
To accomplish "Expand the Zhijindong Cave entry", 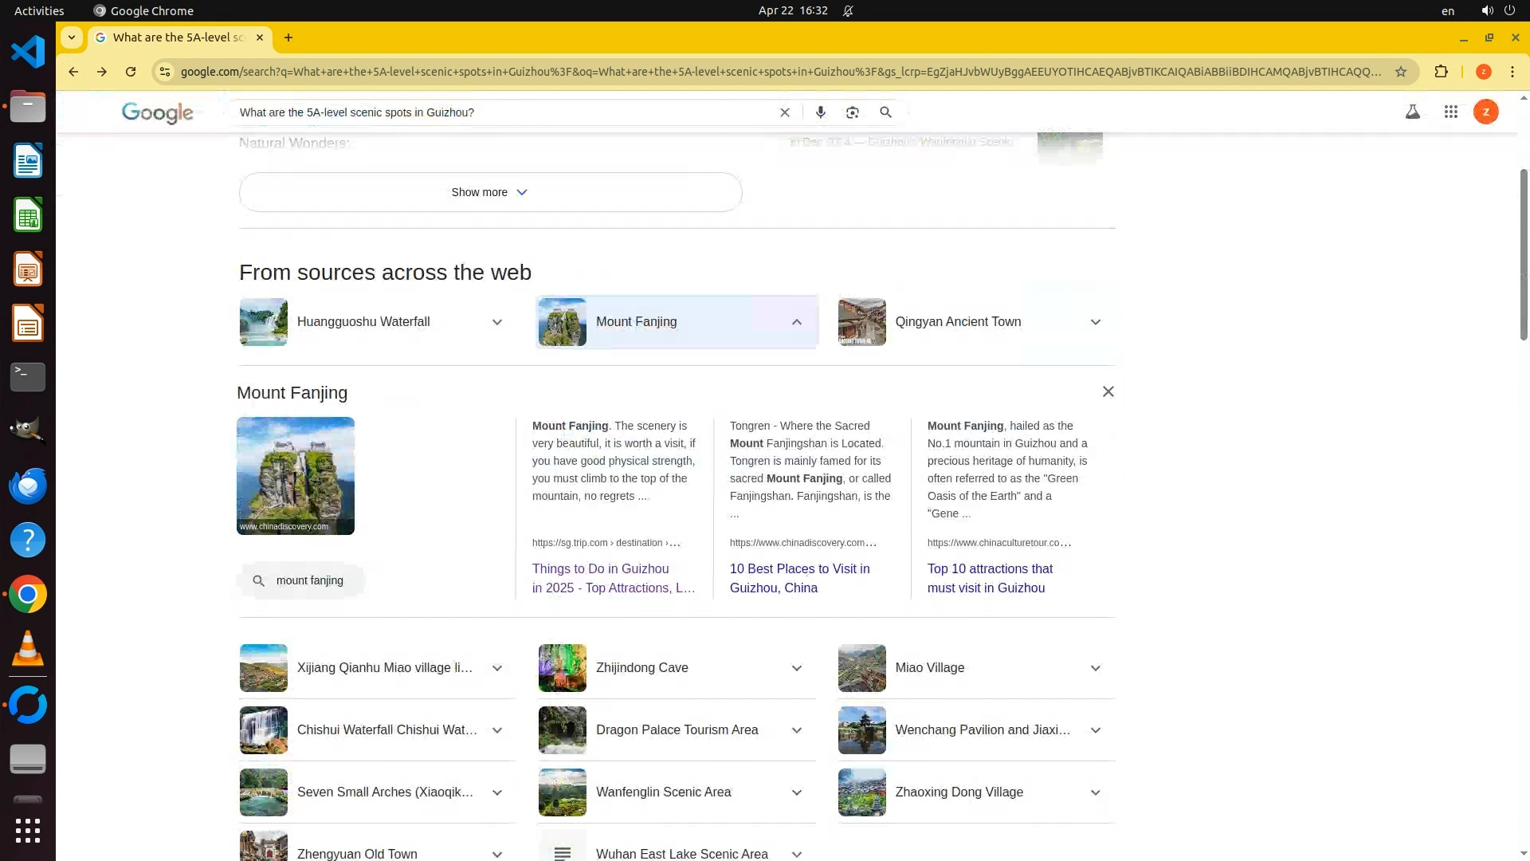I will [796, 668].
